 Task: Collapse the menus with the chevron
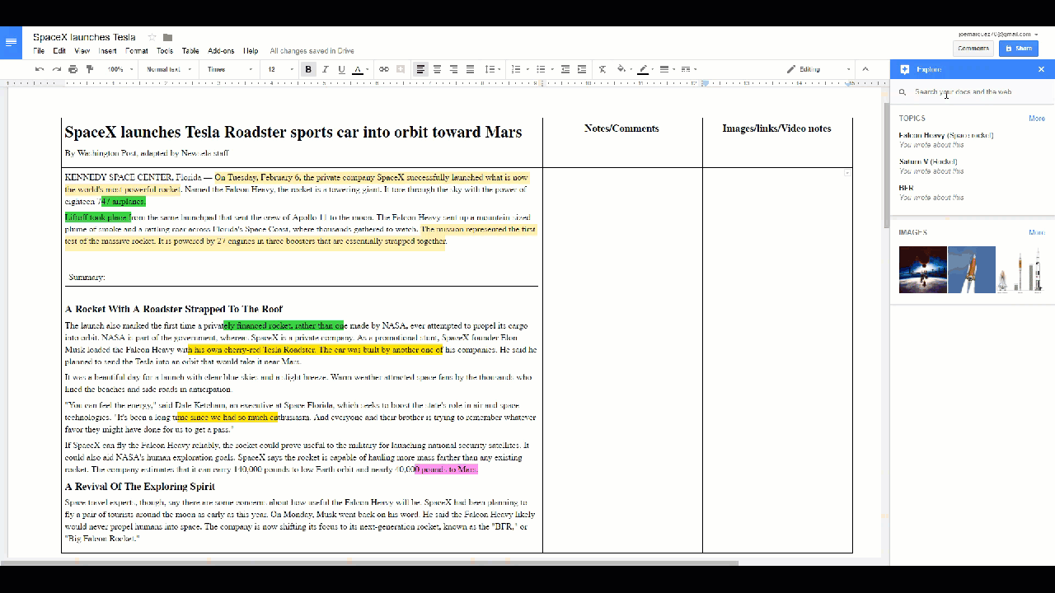tap(865, 69)
